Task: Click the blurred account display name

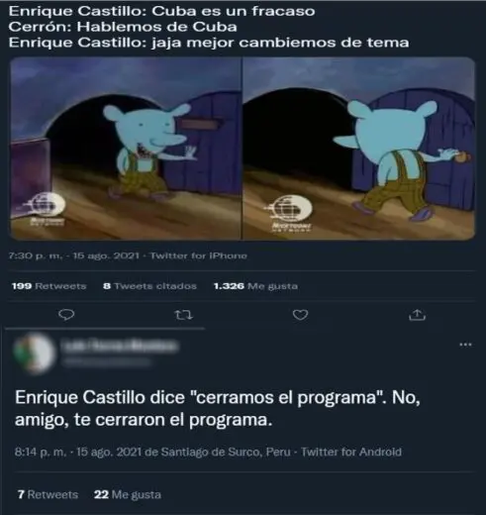Action: click(x=121, y=346)
